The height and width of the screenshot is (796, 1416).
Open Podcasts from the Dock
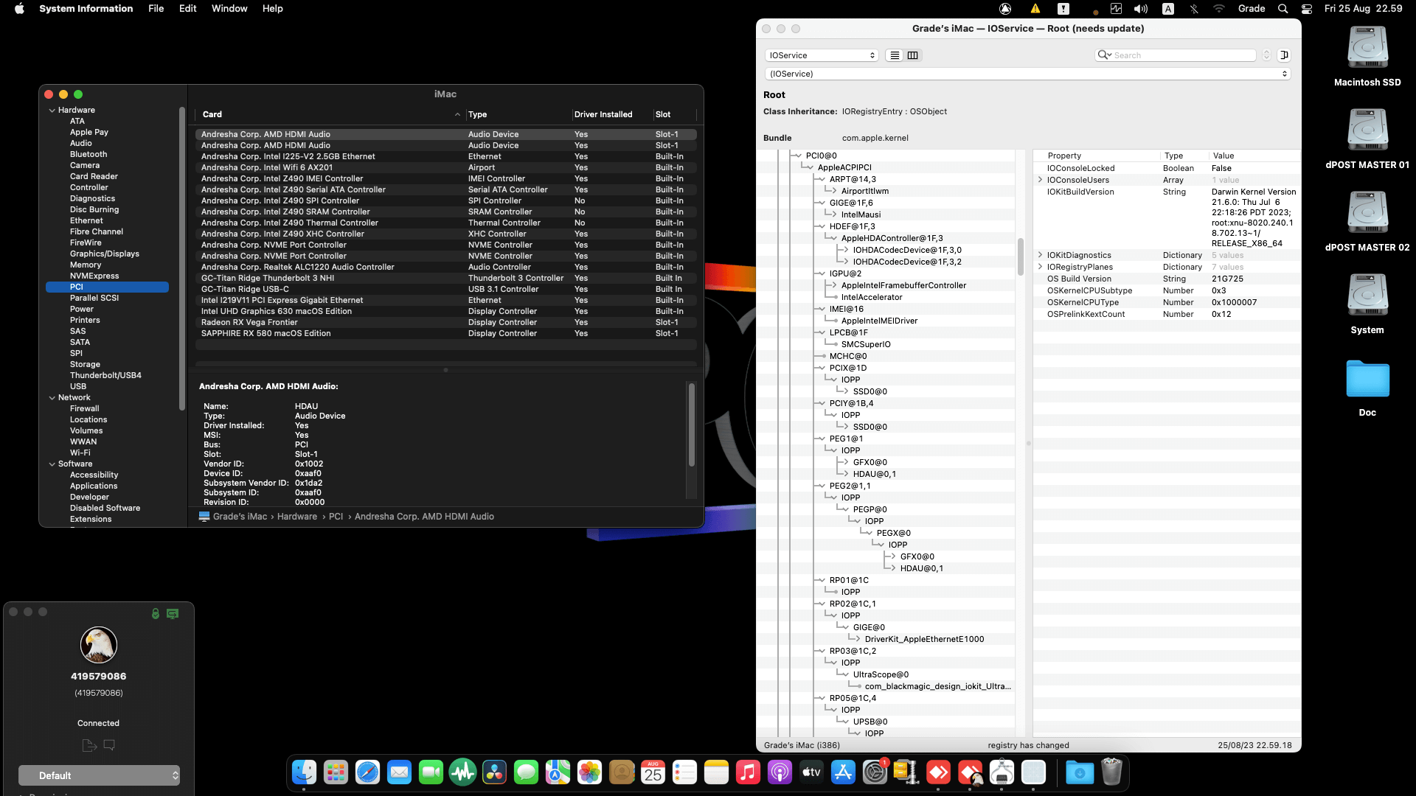click(780, 772)
